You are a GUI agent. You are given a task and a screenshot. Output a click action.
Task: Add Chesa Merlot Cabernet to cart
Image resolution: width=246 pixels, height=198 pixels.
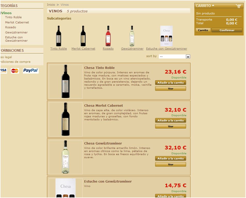click(171, 121)
